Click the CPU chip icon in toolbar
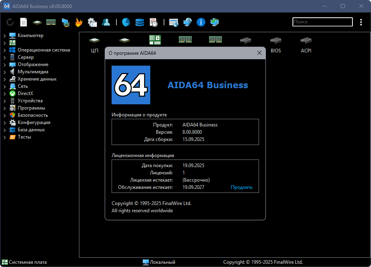Screen dimensions: 371x267 (x=37, y=23)
